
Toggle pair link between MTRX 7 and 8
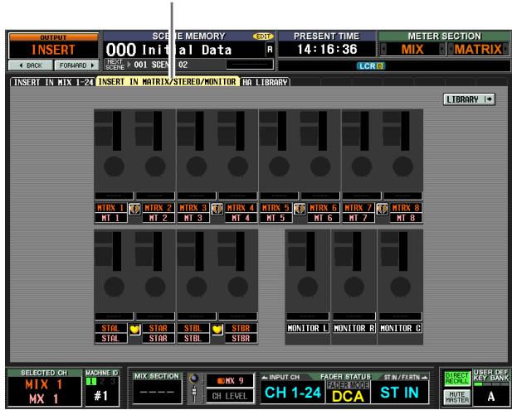(x=382, y=209)
